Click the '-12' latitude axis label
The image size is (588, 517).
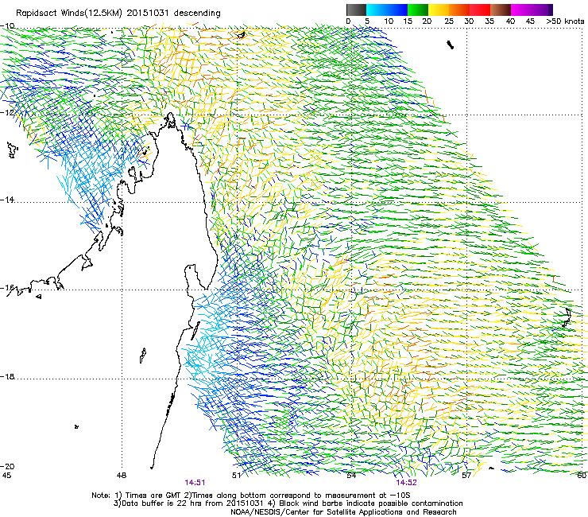pyautogui.click(x=7, y=112)
